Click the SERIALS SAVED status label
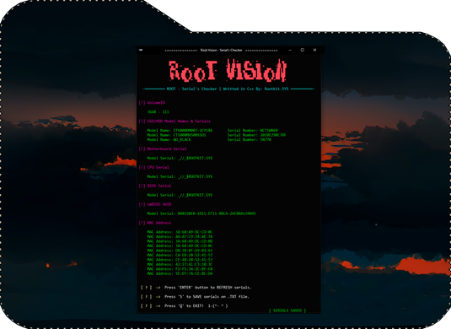The width and height of the screenshot is (451, 329). (287, 310)
